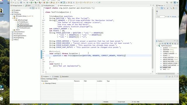Click the Next Annotation arrow icon
Screen dimensions: 187x105
coord(77,2)
